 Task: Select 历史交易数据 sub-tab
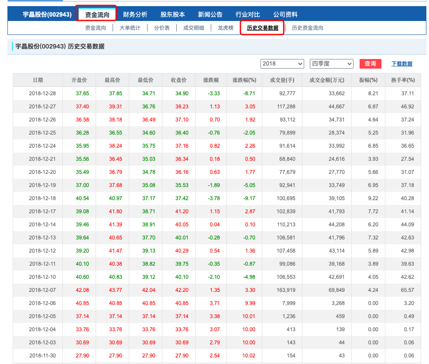click(262, 28)
